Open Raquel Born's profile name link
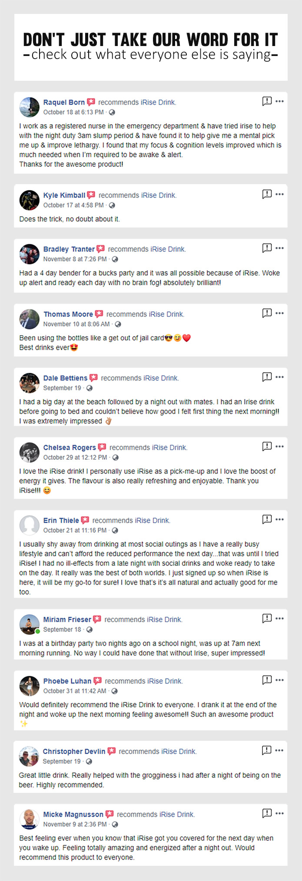The width and height of the screenshot is (302, 881). tap(64, 102)
